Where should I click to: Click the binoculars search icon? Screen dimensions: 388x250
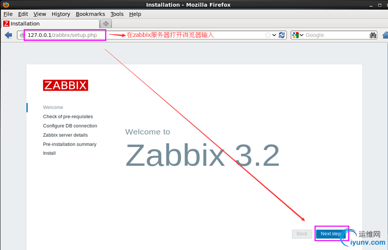(373, 35)
